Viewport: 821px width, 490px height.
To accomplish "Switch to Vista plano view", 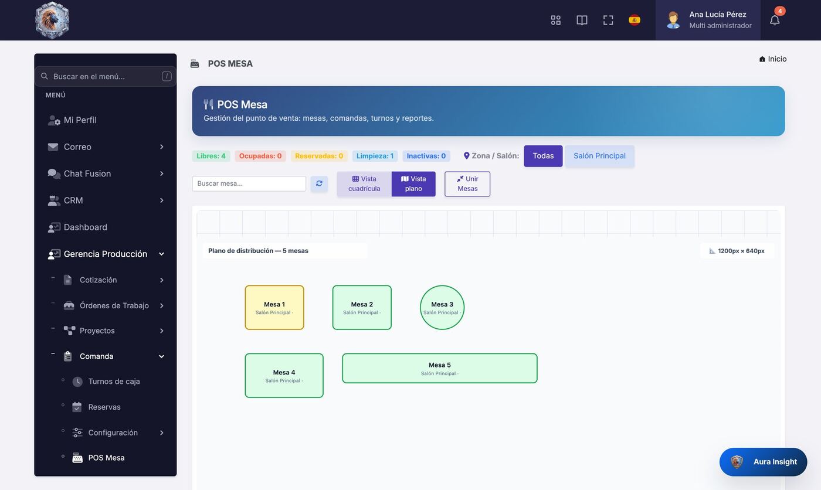I will 413,184.
